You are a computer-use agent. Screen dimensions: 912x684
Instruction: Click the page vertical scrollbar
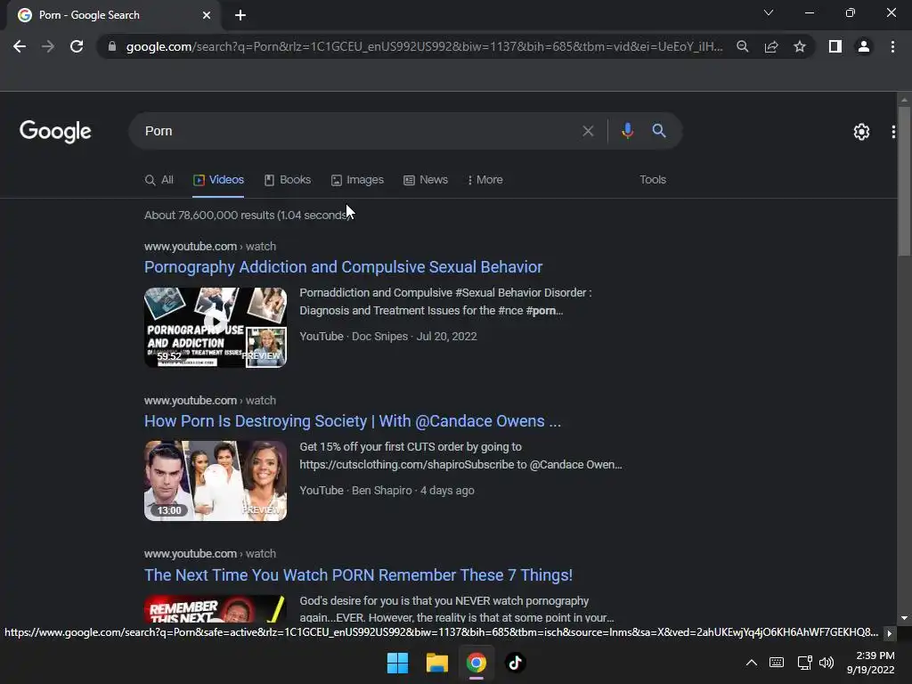904,180
